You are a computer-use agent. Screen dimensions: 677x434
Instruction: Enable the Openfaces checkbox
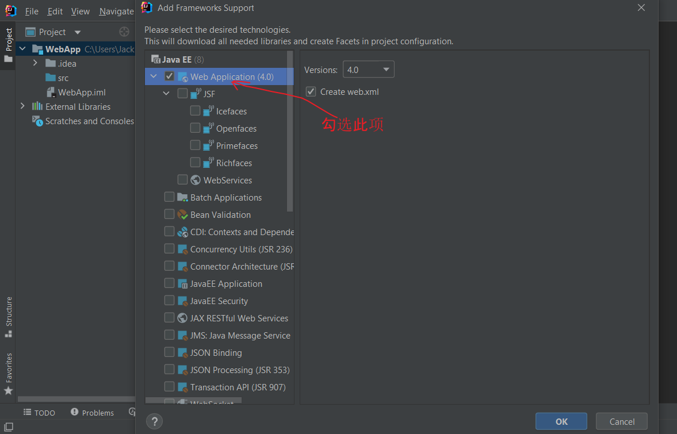click(195, 128)
